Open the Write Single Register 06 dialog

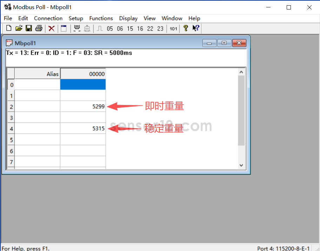[120, 28]
